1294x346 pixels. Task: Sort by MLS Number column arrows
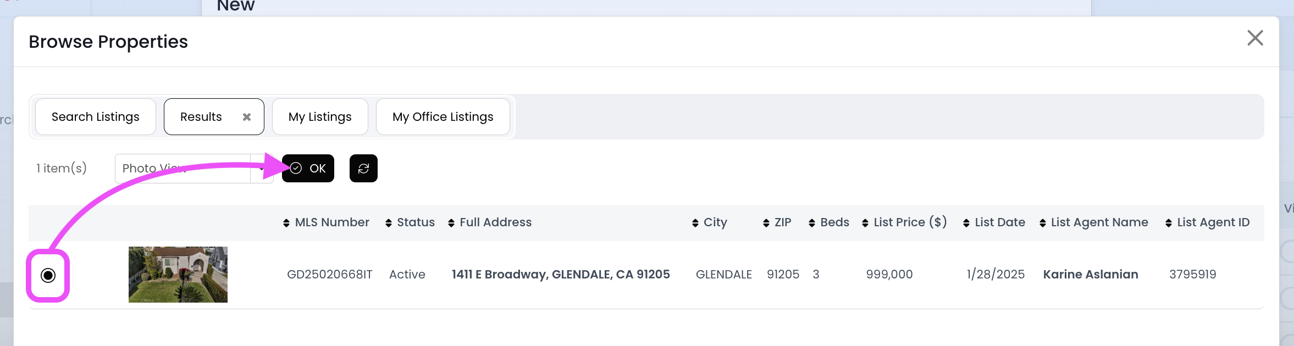286,222
